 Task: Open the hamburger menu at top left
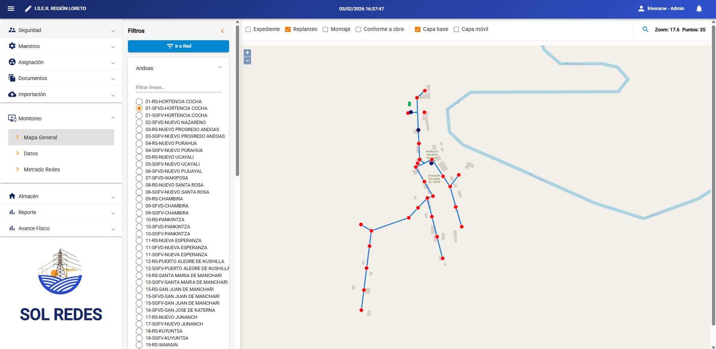pyautogui.click(x=11, y=9)
